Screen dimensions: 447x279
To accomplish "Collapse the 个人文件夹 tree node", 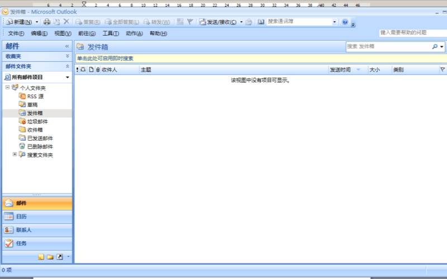I will 8,88.
